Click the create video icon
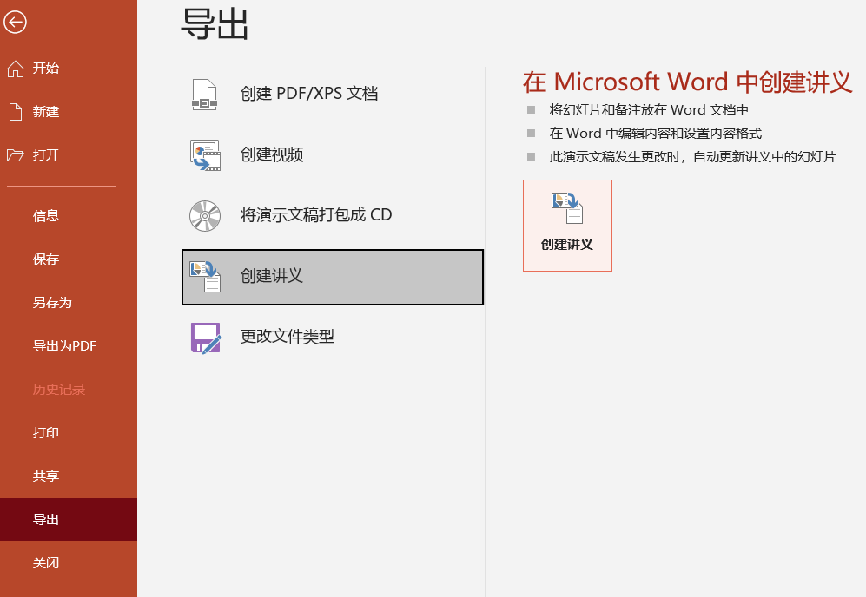Screen dimensions: 866x597 pos(205,155)
